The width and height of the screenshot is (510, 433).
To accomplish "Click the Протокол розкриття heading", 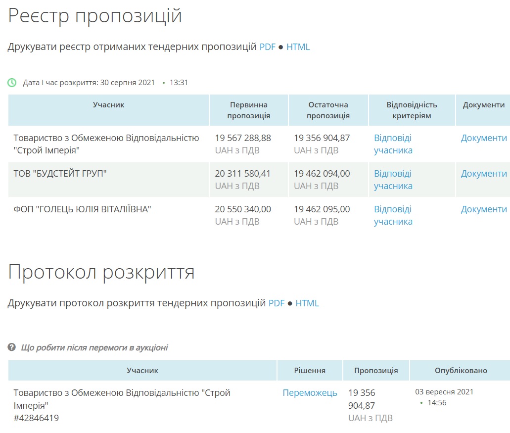I will pos(101,272).
